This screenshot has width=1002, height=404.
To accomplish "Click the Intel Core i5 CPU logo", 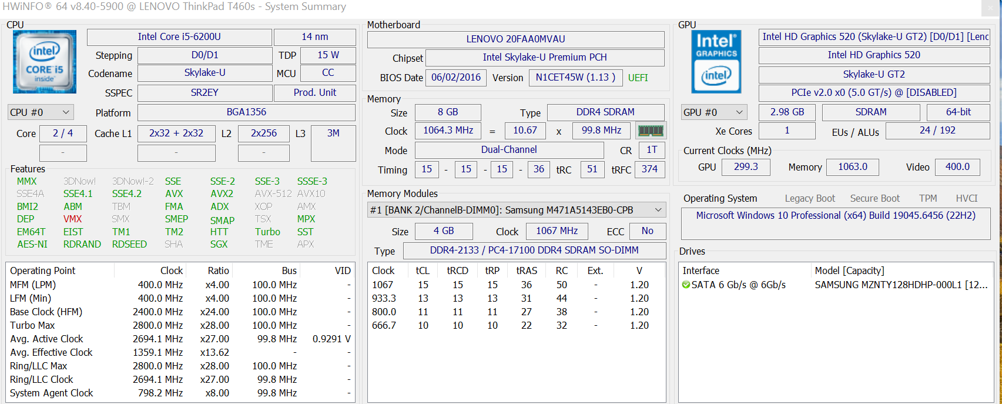I will pyautogui.click(x=45, y=62).
